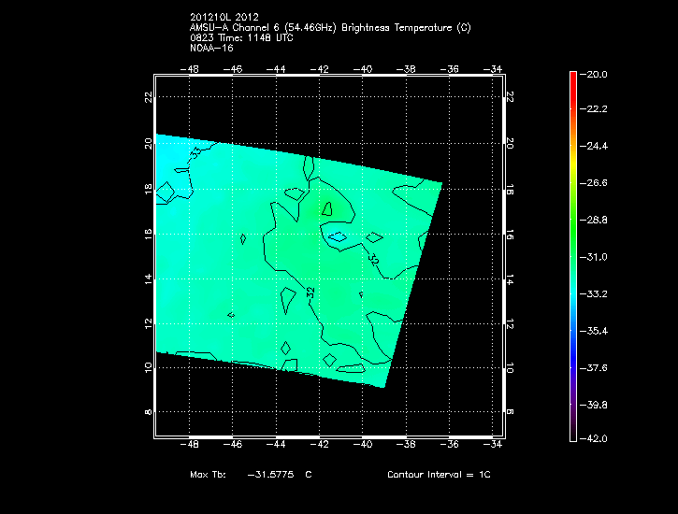
Task: Click the lower "32" contour label on the map
Action: pos(310,293)
